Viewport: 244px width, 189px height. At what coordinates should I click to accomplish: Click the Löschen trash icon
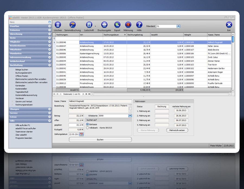click(x=58, y=25)
